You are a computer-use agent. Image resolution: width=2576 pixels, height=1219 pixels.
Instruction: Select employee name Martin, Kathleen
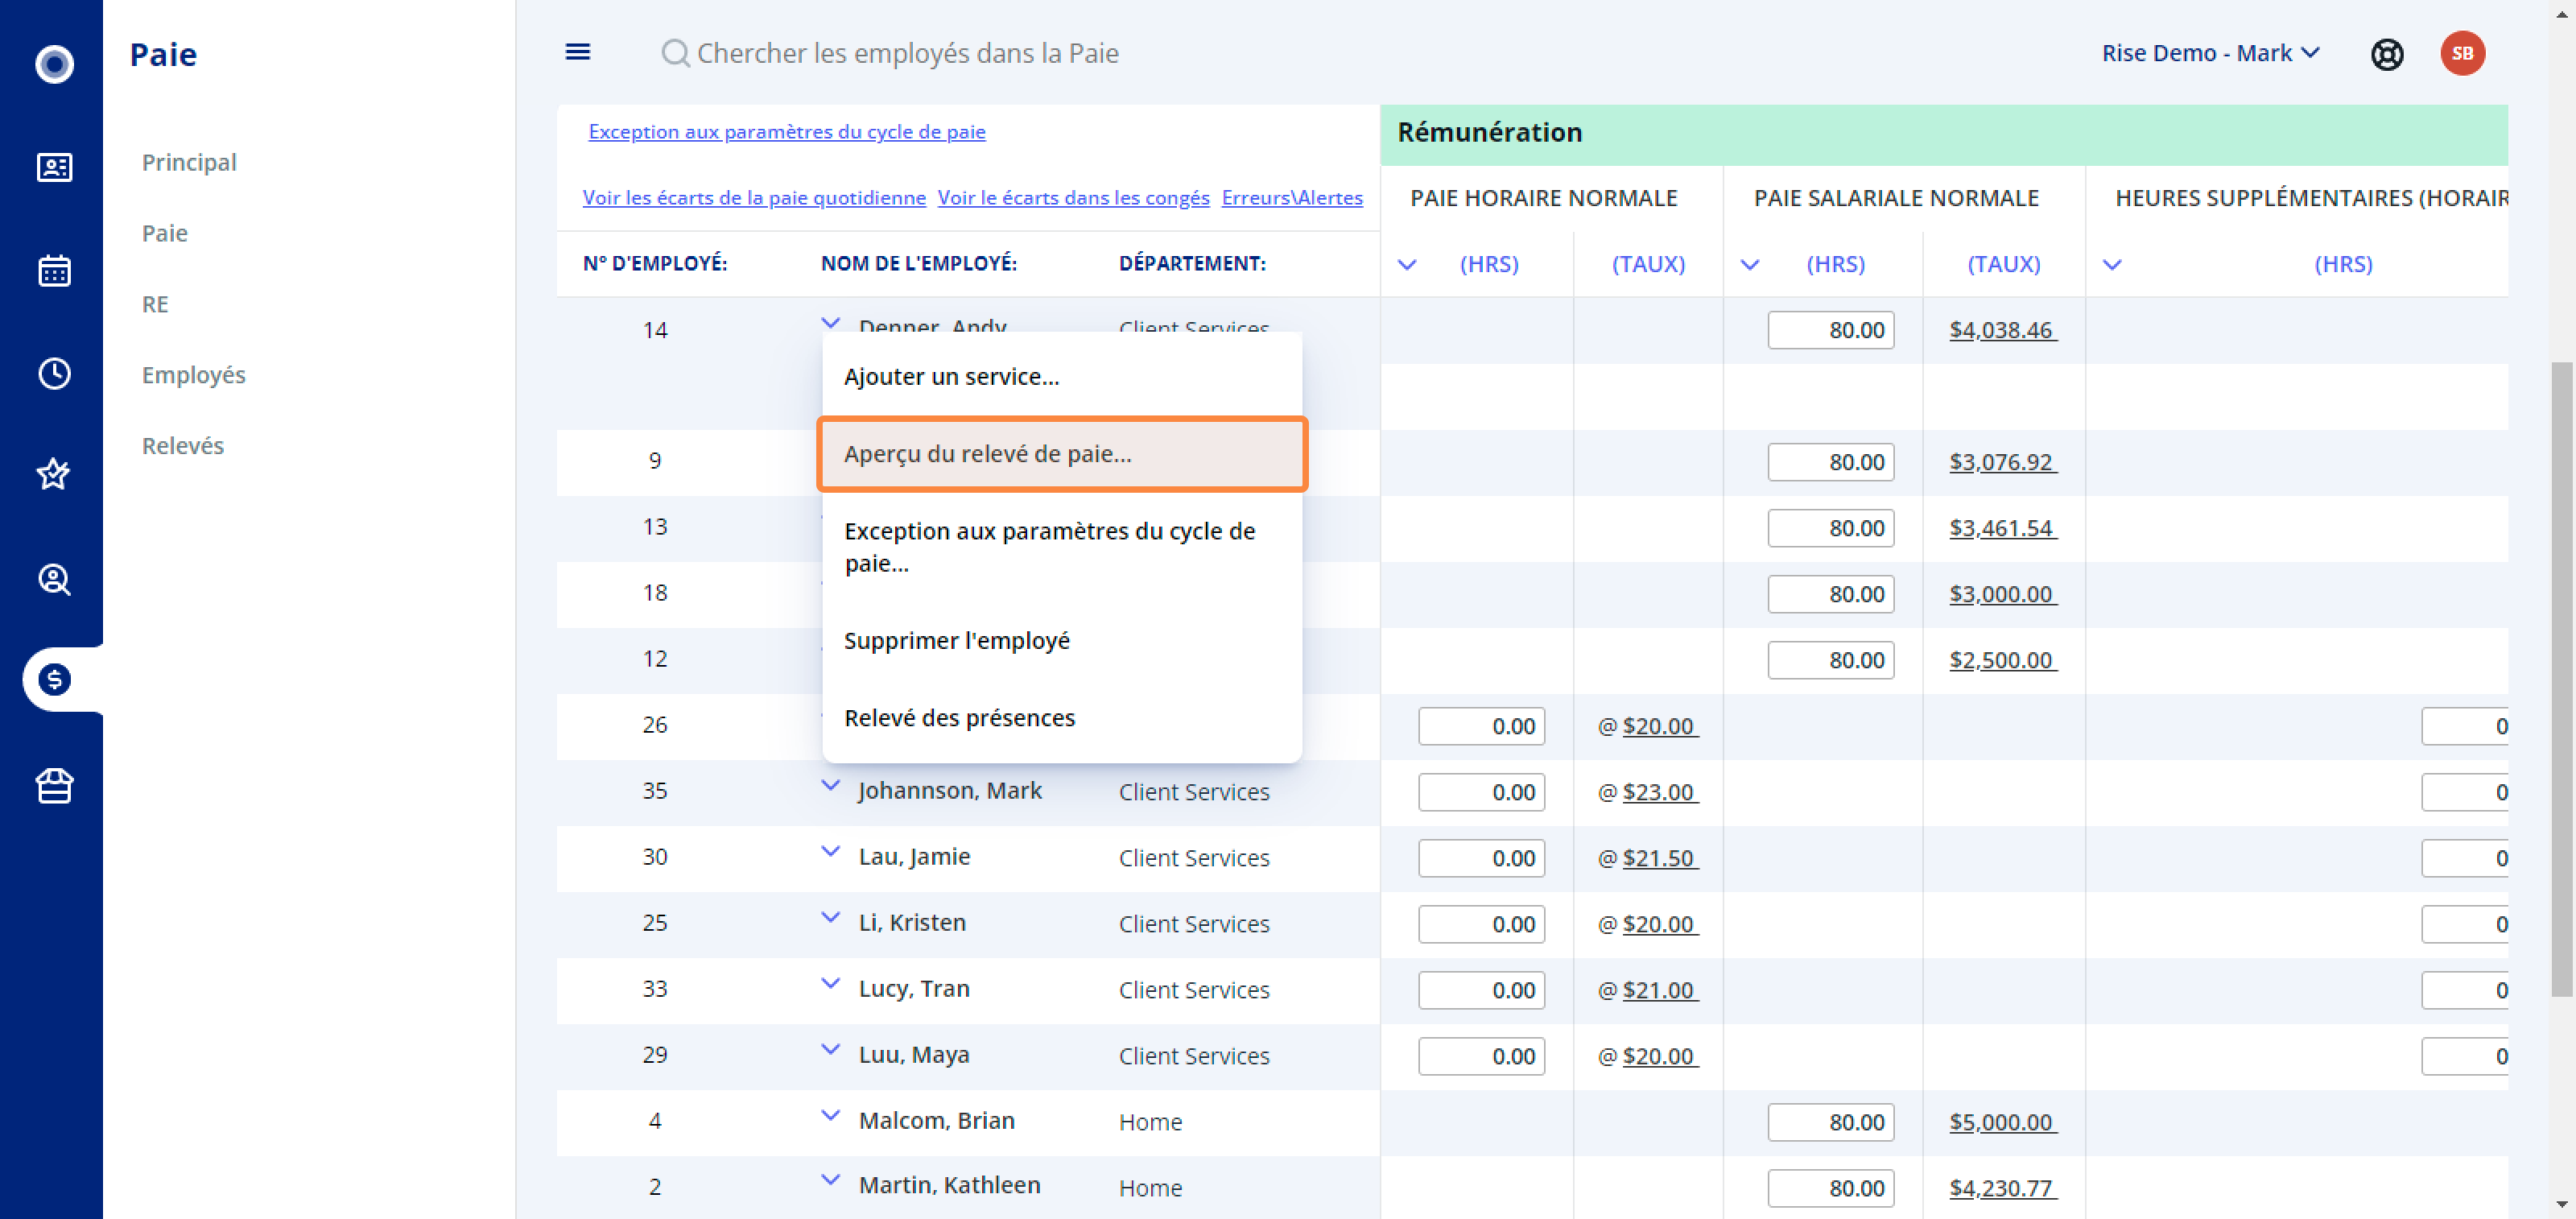coord(949,1185)
